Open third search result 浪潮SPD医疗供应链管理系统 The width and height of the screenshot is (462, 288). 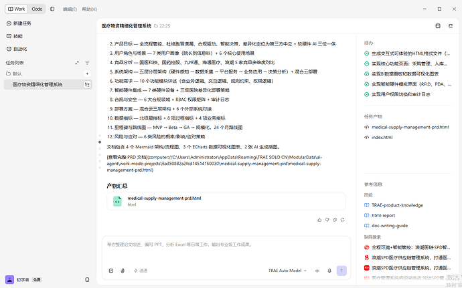408,268
